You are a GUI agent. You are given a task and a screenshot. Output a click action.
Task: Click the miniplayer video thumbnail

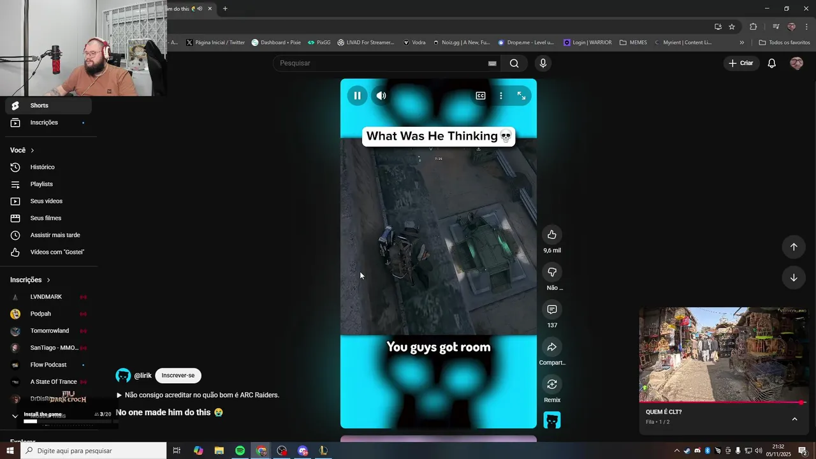[723, 354]
